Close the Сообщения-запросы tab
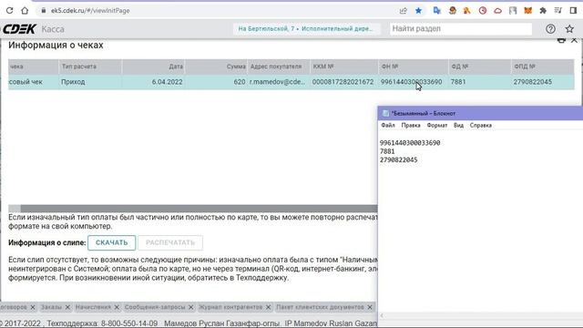The image size is (583, 328). [190, 307]
